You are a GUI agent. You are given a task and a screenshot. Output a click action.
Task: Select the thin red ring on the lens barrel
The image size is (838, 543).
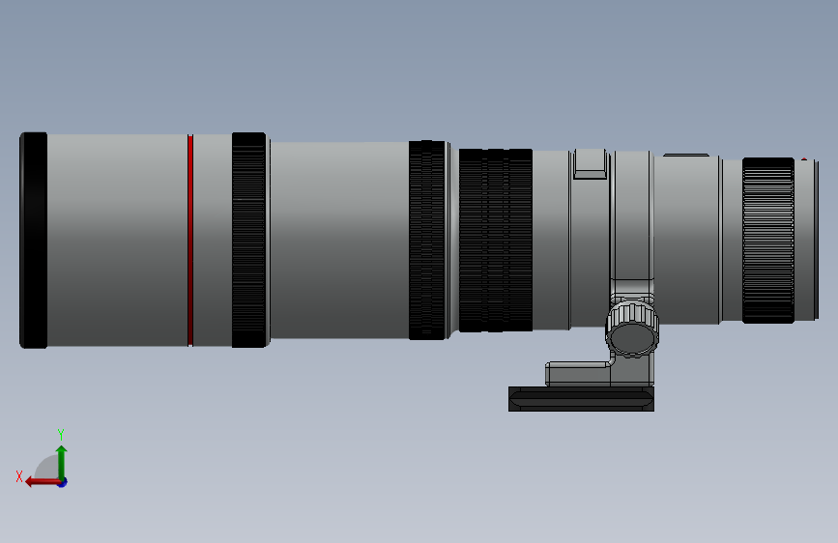tap(190, 241)
